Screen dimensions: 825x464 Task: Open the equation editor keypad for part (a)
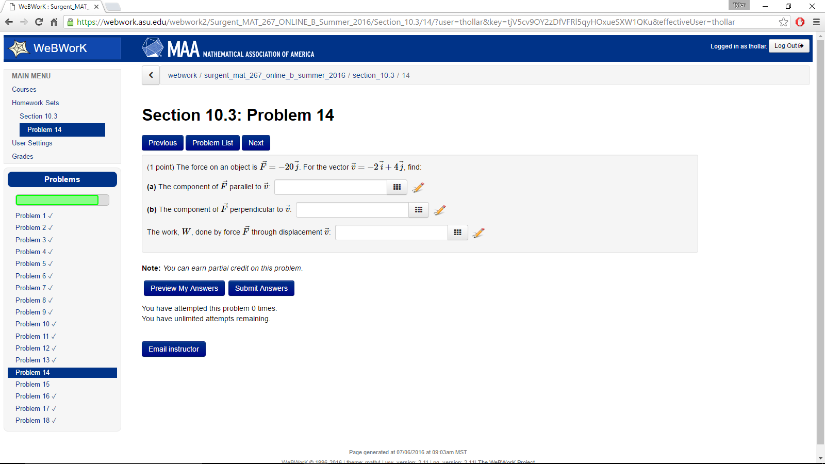point(397,187)
